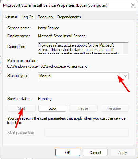The width and height of the screenshot is (138, 159).
Task: Click the Description box scrollbar
Action: click(x=126, y=49)
